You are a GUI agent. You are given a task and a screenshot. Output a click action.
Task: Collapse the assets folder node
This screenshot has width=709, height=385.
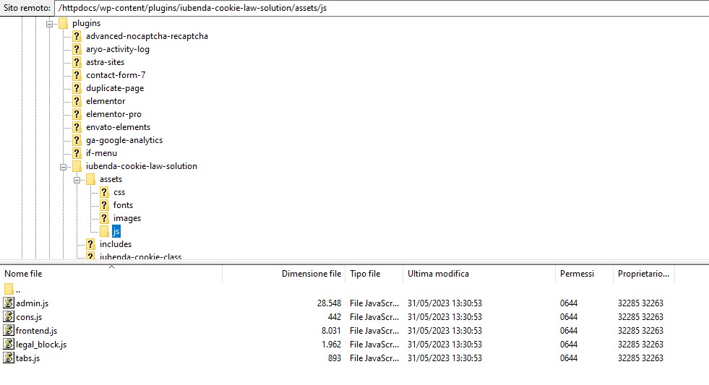tap(77, 181)
